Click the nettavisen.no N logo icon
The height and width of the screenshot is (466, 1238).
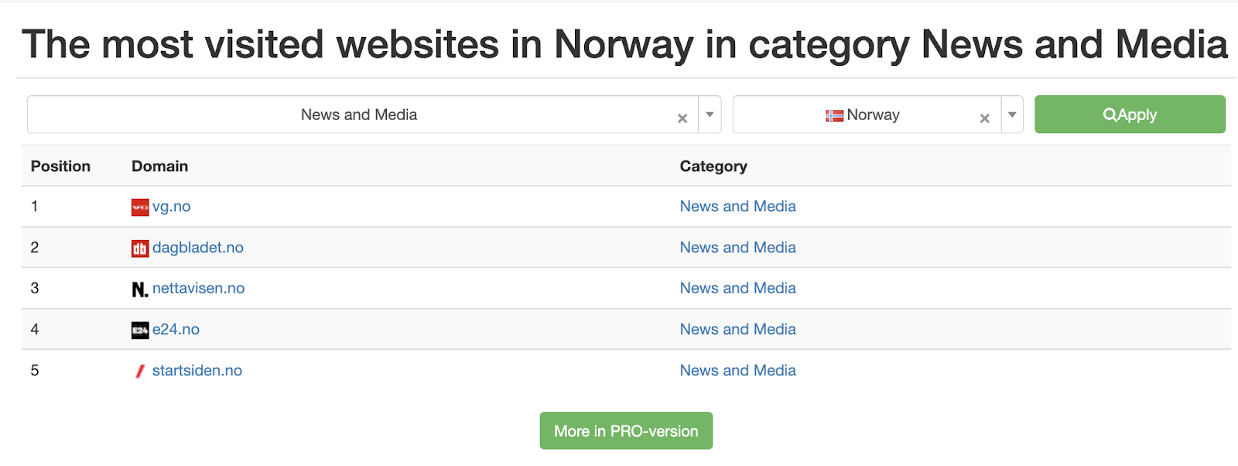(x=139, y=290)
